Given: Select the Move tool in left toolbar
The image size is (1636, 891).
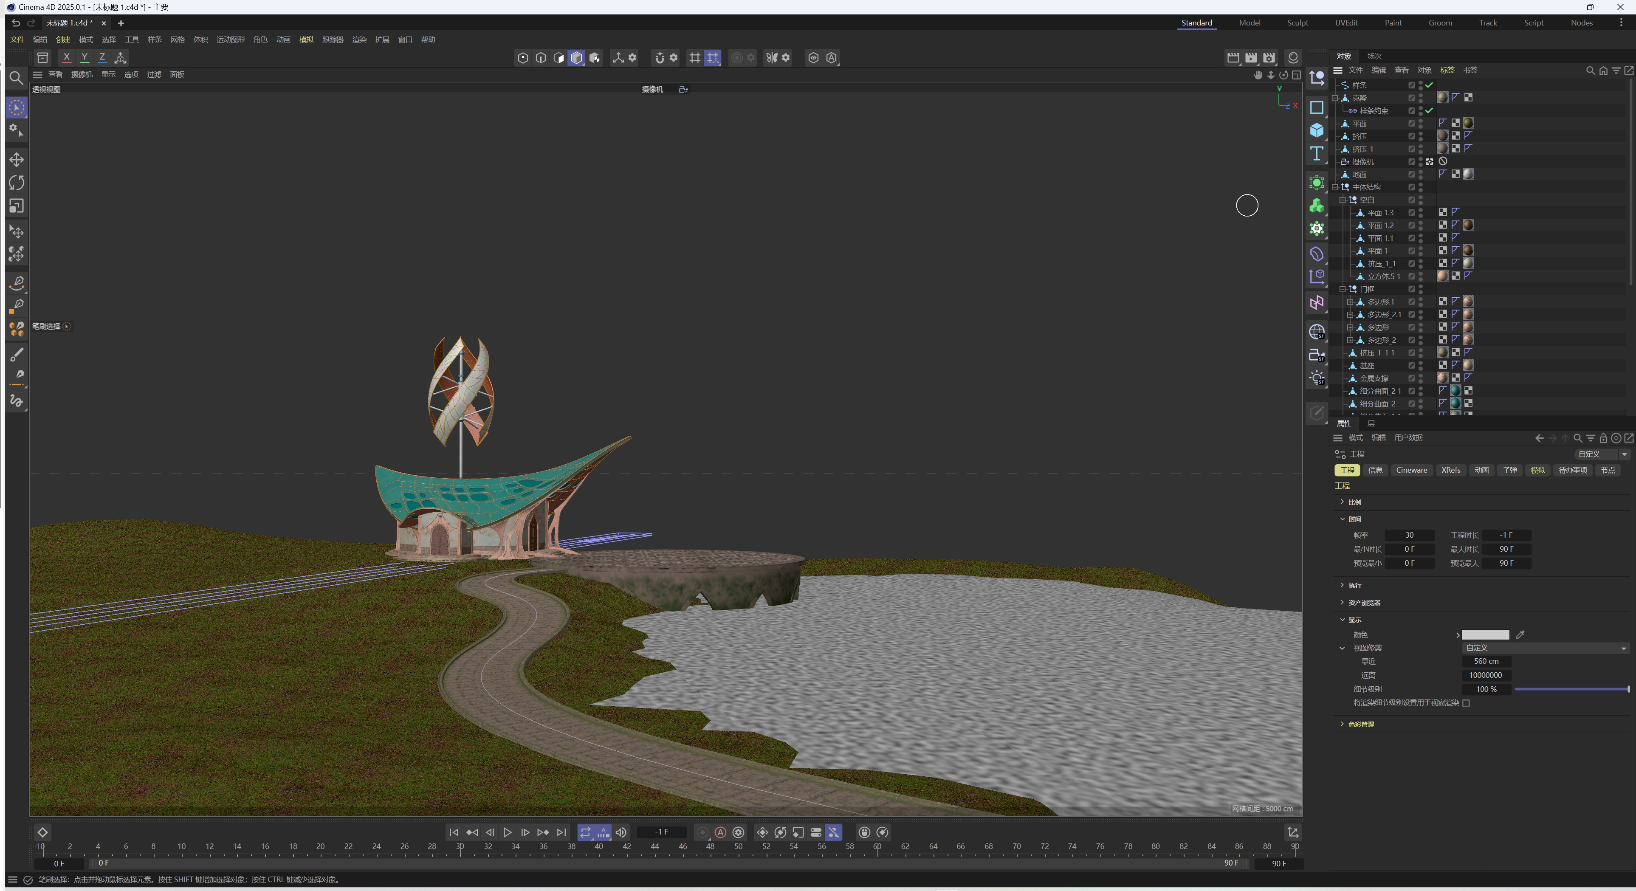Looking at the screenshot, I should (x=17, y=159).
